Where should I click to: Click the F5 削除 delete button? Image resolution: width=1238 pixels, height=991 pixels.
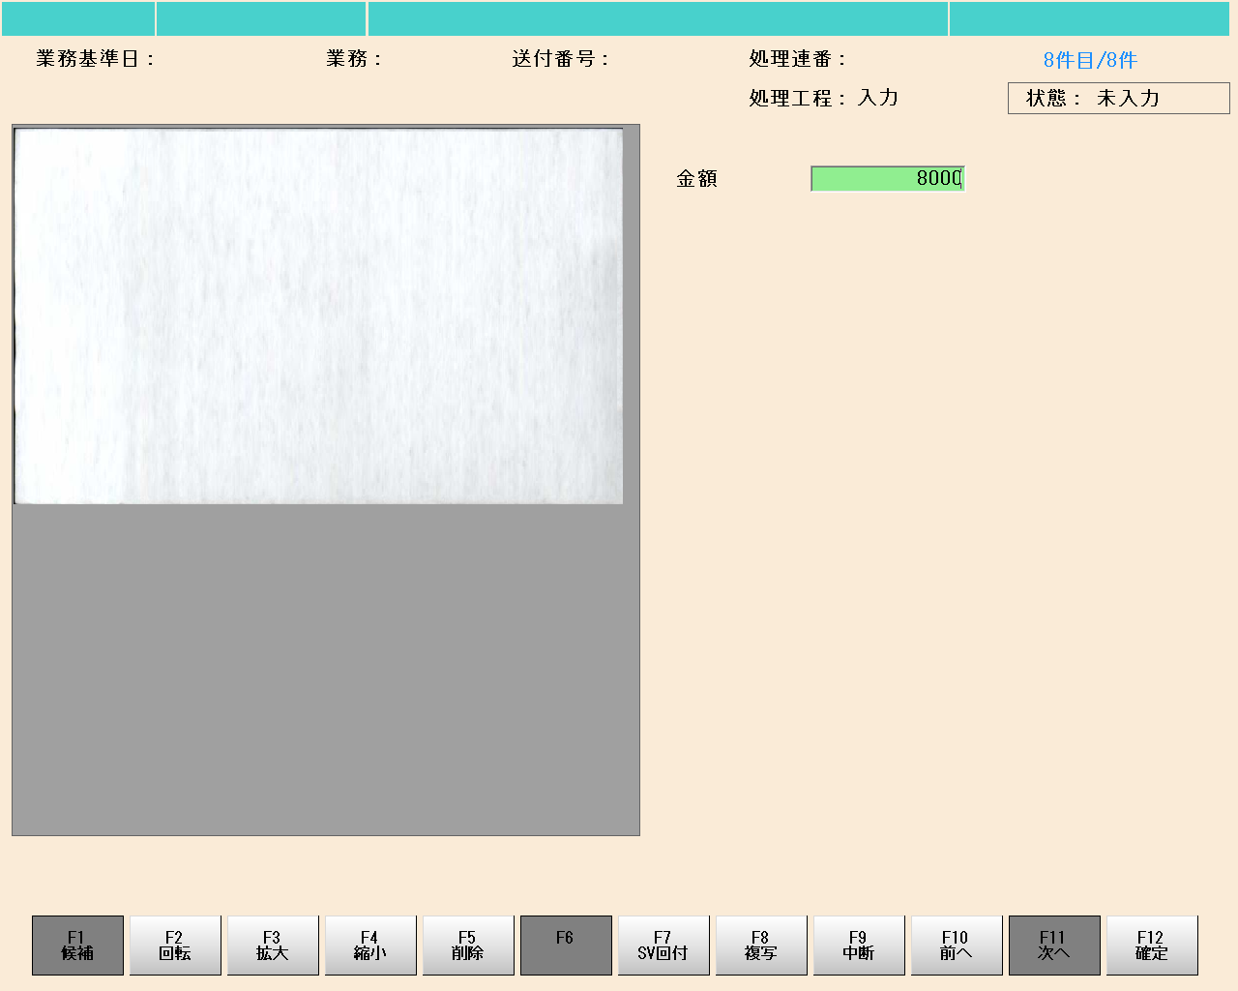pos(468,945)
